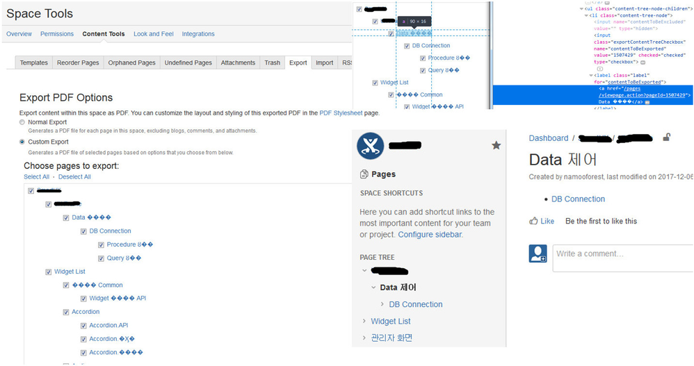
Task: Uncheck the Widget API page checkbox
Action: 83,299
